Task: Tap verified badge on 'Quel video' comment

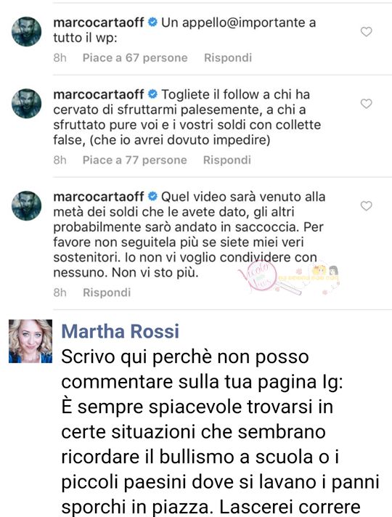Action: [x=152, y=197]
